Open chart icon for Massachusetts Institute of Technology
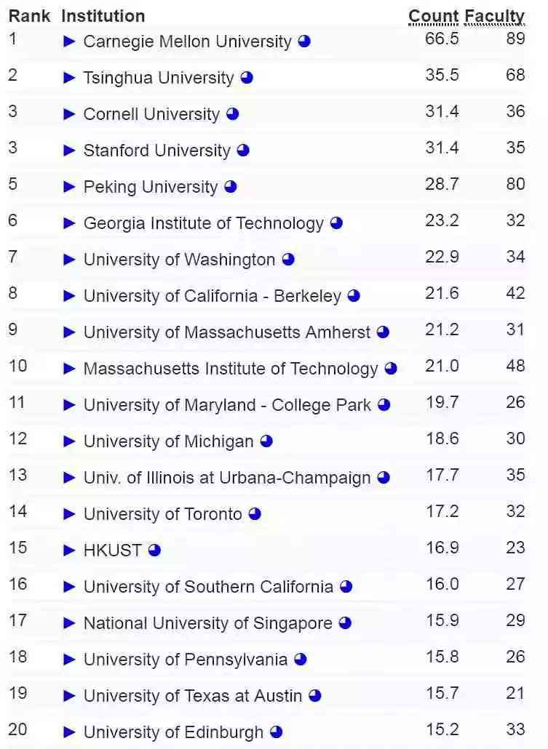 (391, 369)
